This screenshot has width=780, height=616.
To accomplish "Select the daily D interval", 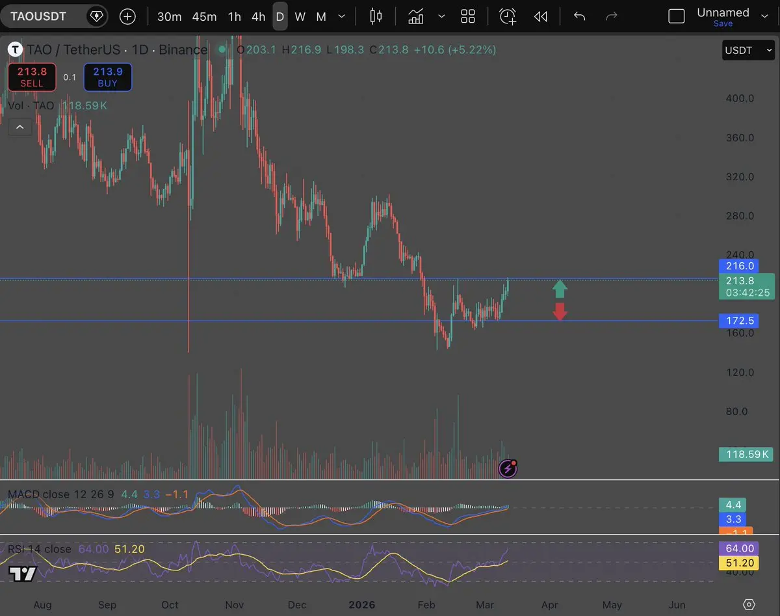I will coord(280,16).
